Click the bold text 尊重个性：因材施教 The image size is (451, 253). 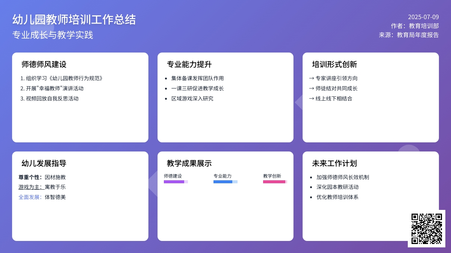click(x=42, y=177)
